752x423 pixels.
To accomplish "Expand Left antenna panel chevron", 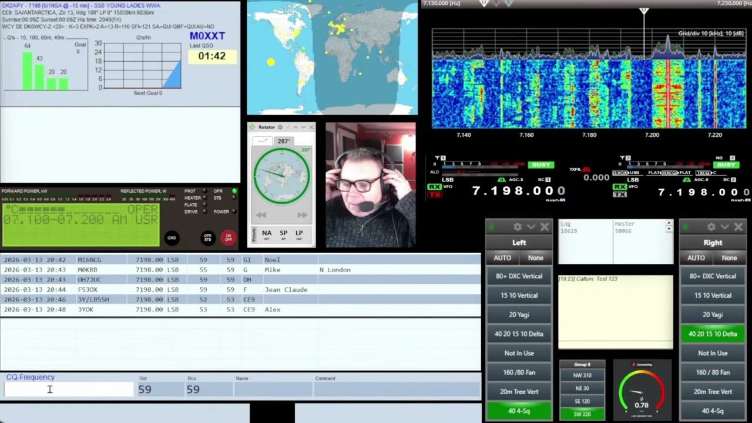I will tap(531, 227).
